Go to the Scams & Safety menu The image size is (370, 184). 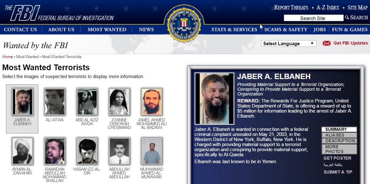point(286,30)
